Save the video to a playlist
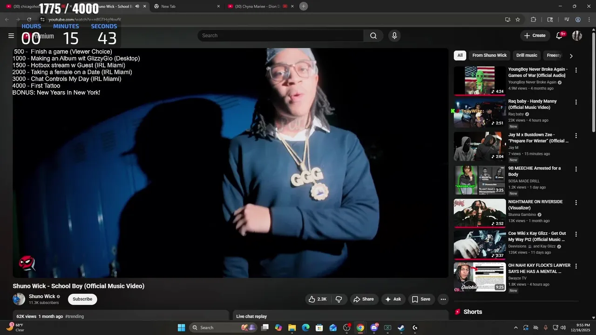This screenshot has height=335, width=596. [x=421, y=299]
